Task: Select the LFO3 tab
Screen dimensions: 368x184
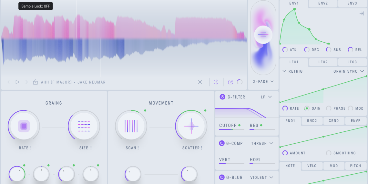Action: click(352, 62)
